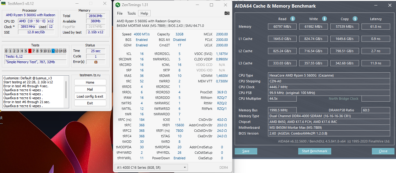Click the Capacity 32GB value

coord(179,34)
